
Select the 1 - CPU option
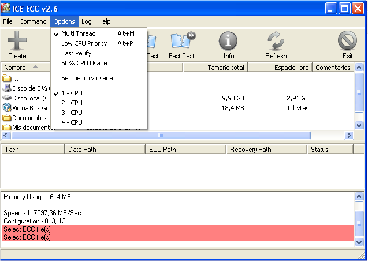click(x=99, y=93)
